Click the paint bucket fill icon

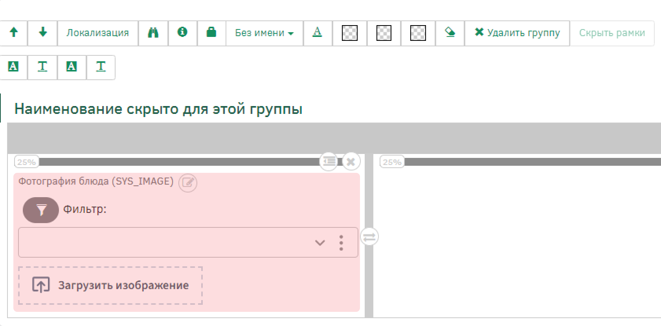[450, 33]
